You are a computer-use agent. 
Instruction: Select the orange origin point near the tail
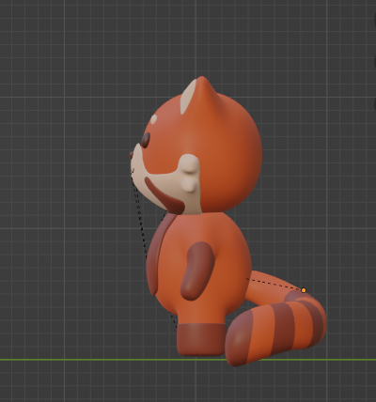coord(304,290)
